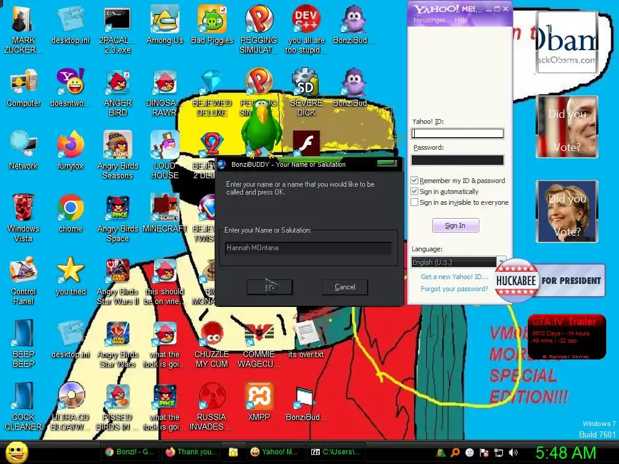
Task: Open the Angry Birds Space icon
Action: coord(117,217)
